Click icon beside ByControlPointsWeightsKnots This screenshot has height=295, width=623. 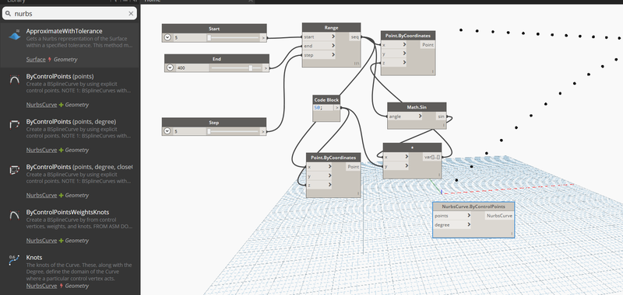click(14, 215)
